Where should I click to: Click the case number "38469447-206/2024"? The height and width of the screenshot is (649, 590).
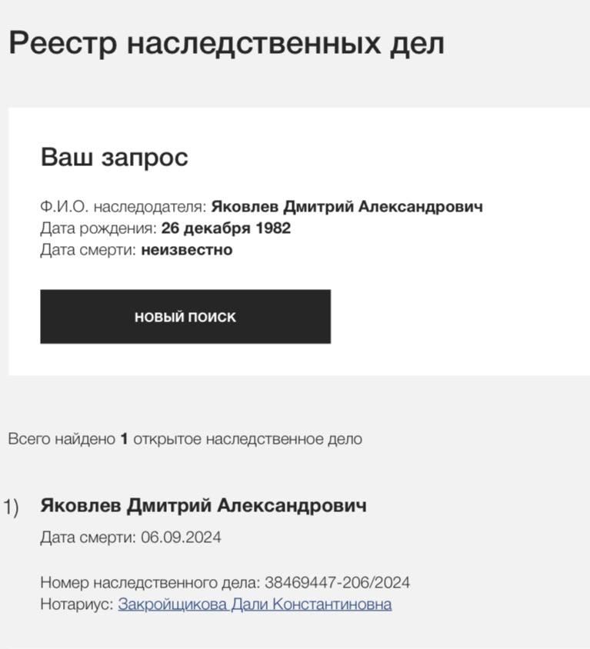click(338, 583)
